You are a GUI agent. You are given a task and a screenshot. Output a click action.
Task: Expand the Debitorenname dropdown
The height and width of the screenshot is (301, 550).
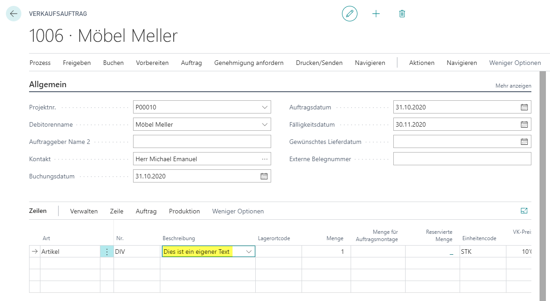pyautogui.click(x=265, y=124)
